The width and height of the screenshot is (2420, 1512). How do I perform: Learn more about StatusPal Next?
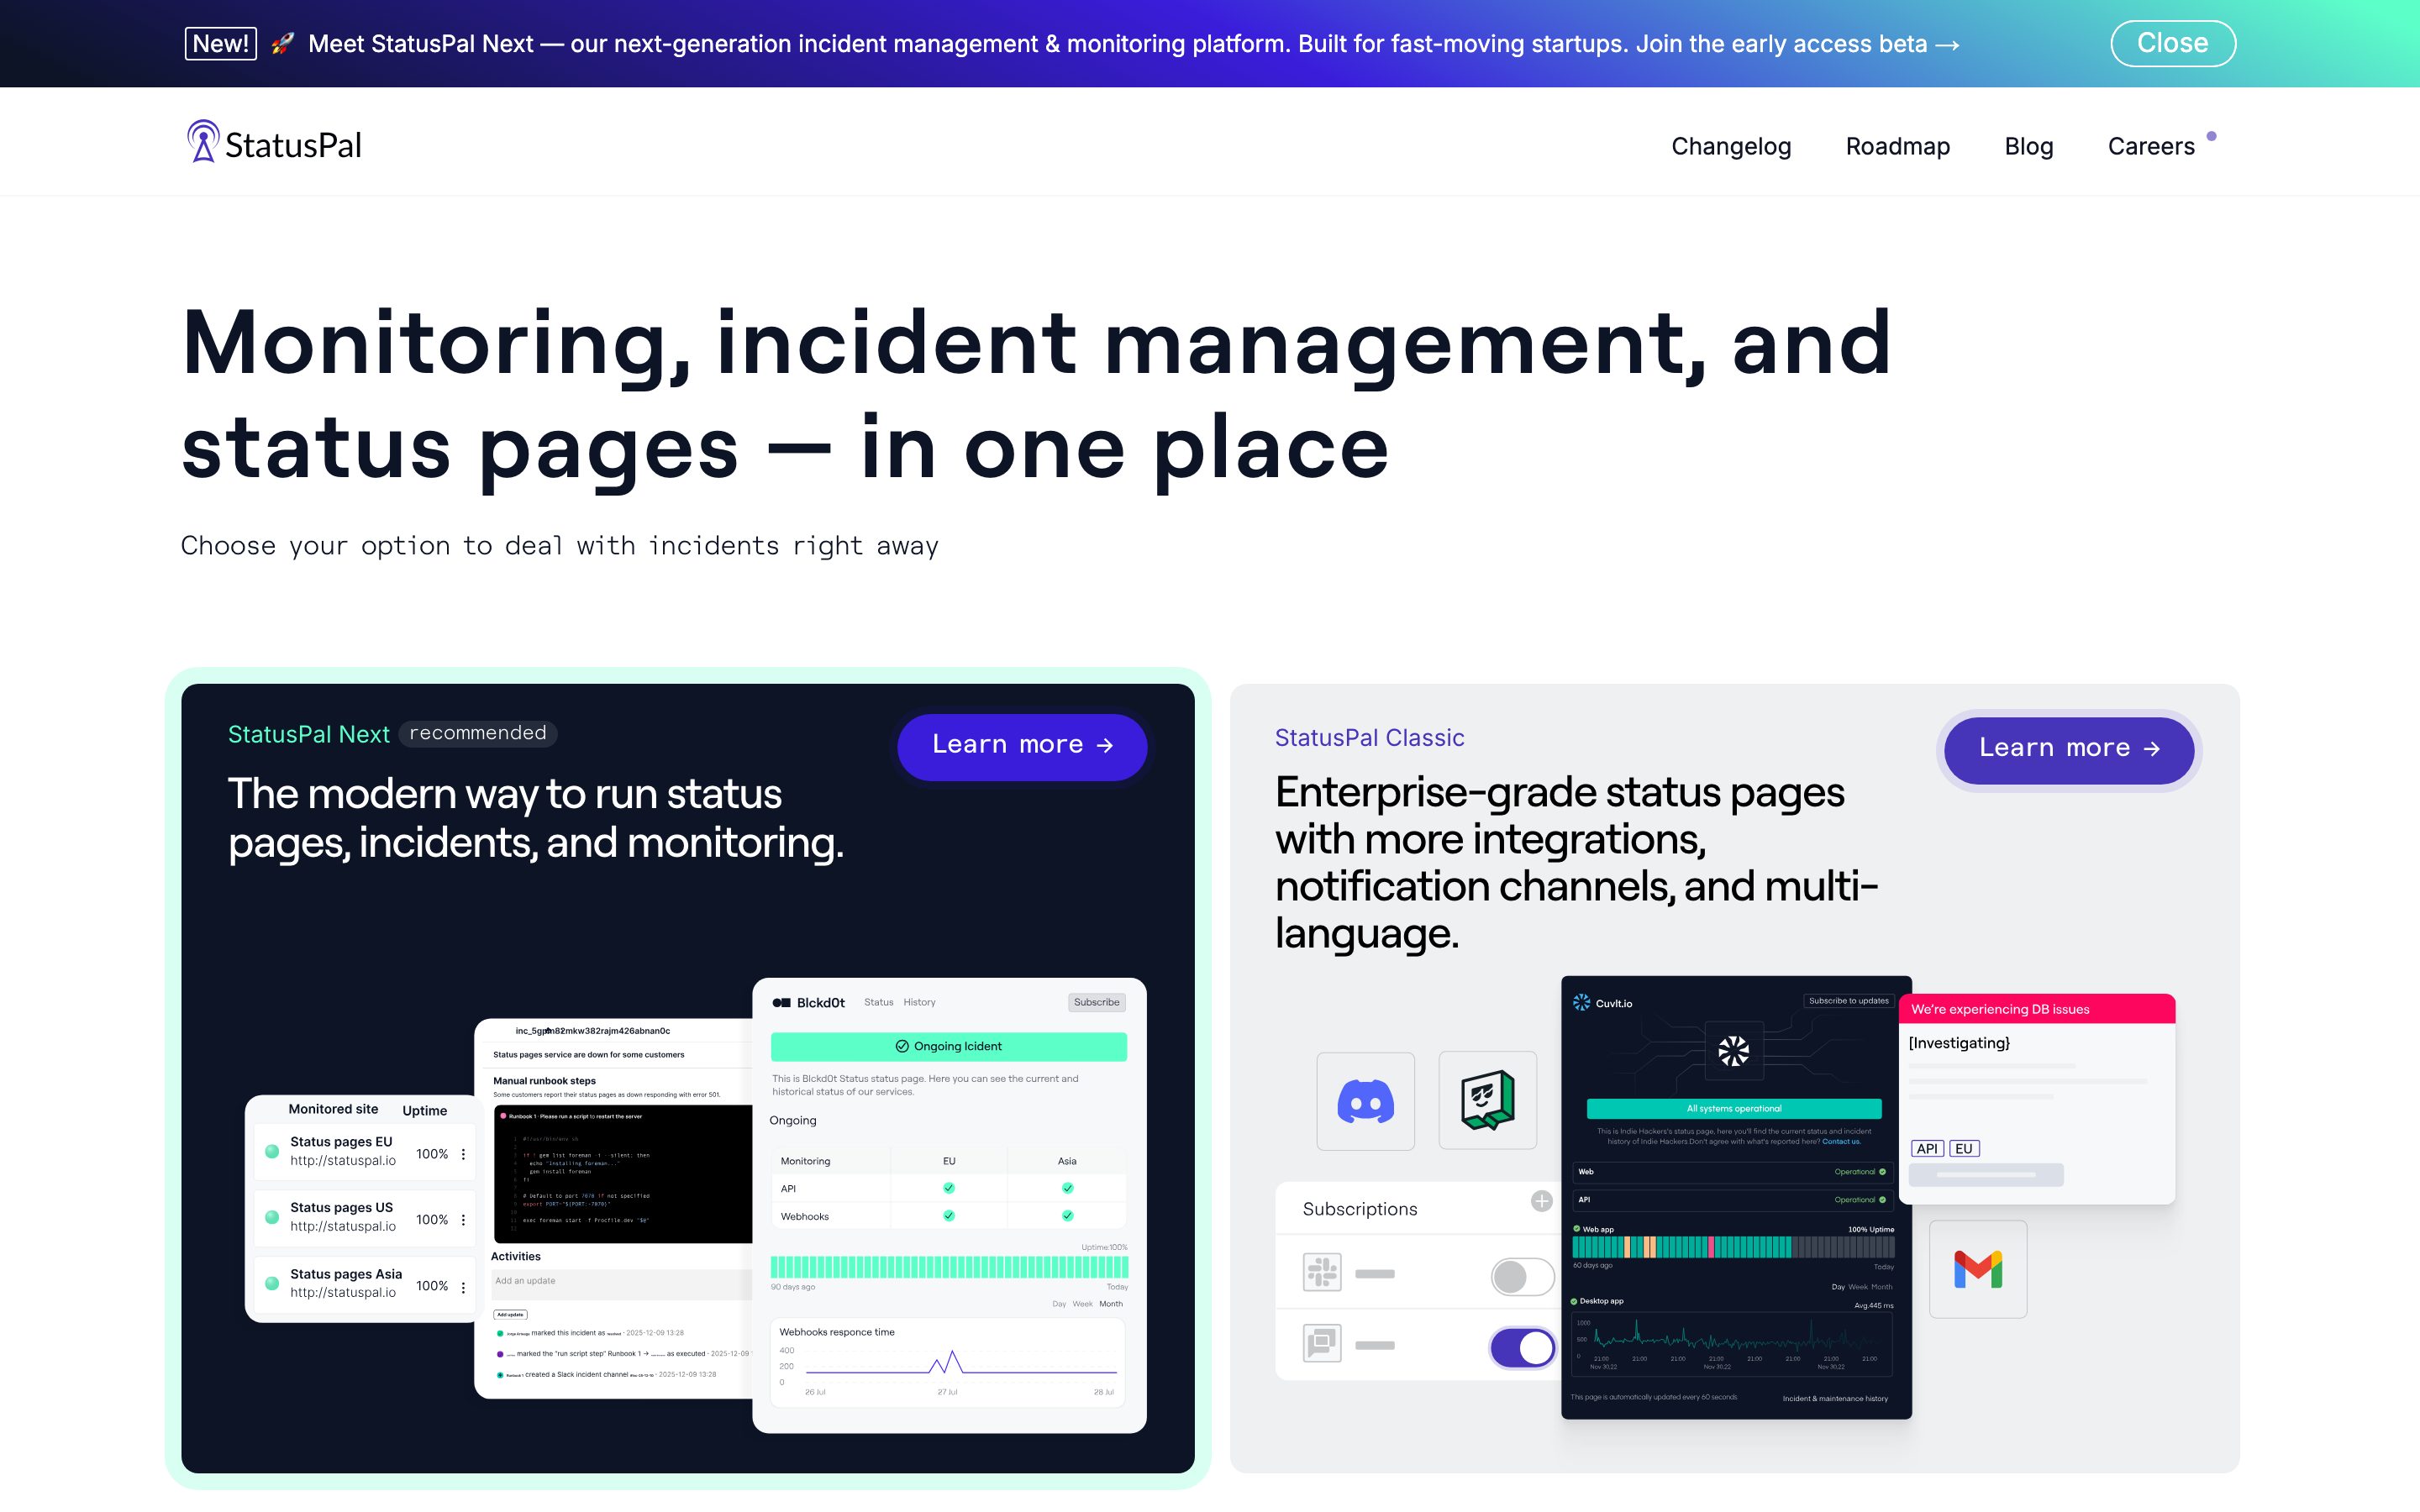1021,745
